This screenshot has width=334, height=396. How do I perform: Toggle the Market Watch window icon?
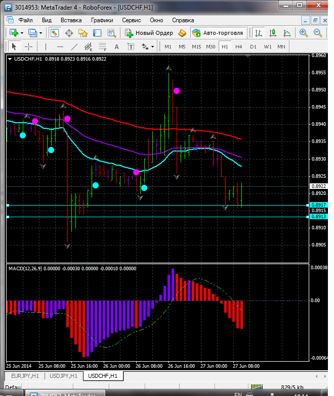[x=55, y=33]
